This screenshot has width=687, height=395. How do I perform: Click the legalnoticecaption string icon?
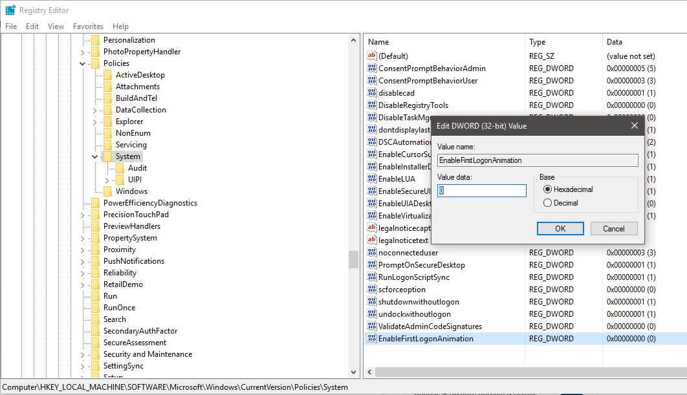pyautogui.click(x=371, y=228)
